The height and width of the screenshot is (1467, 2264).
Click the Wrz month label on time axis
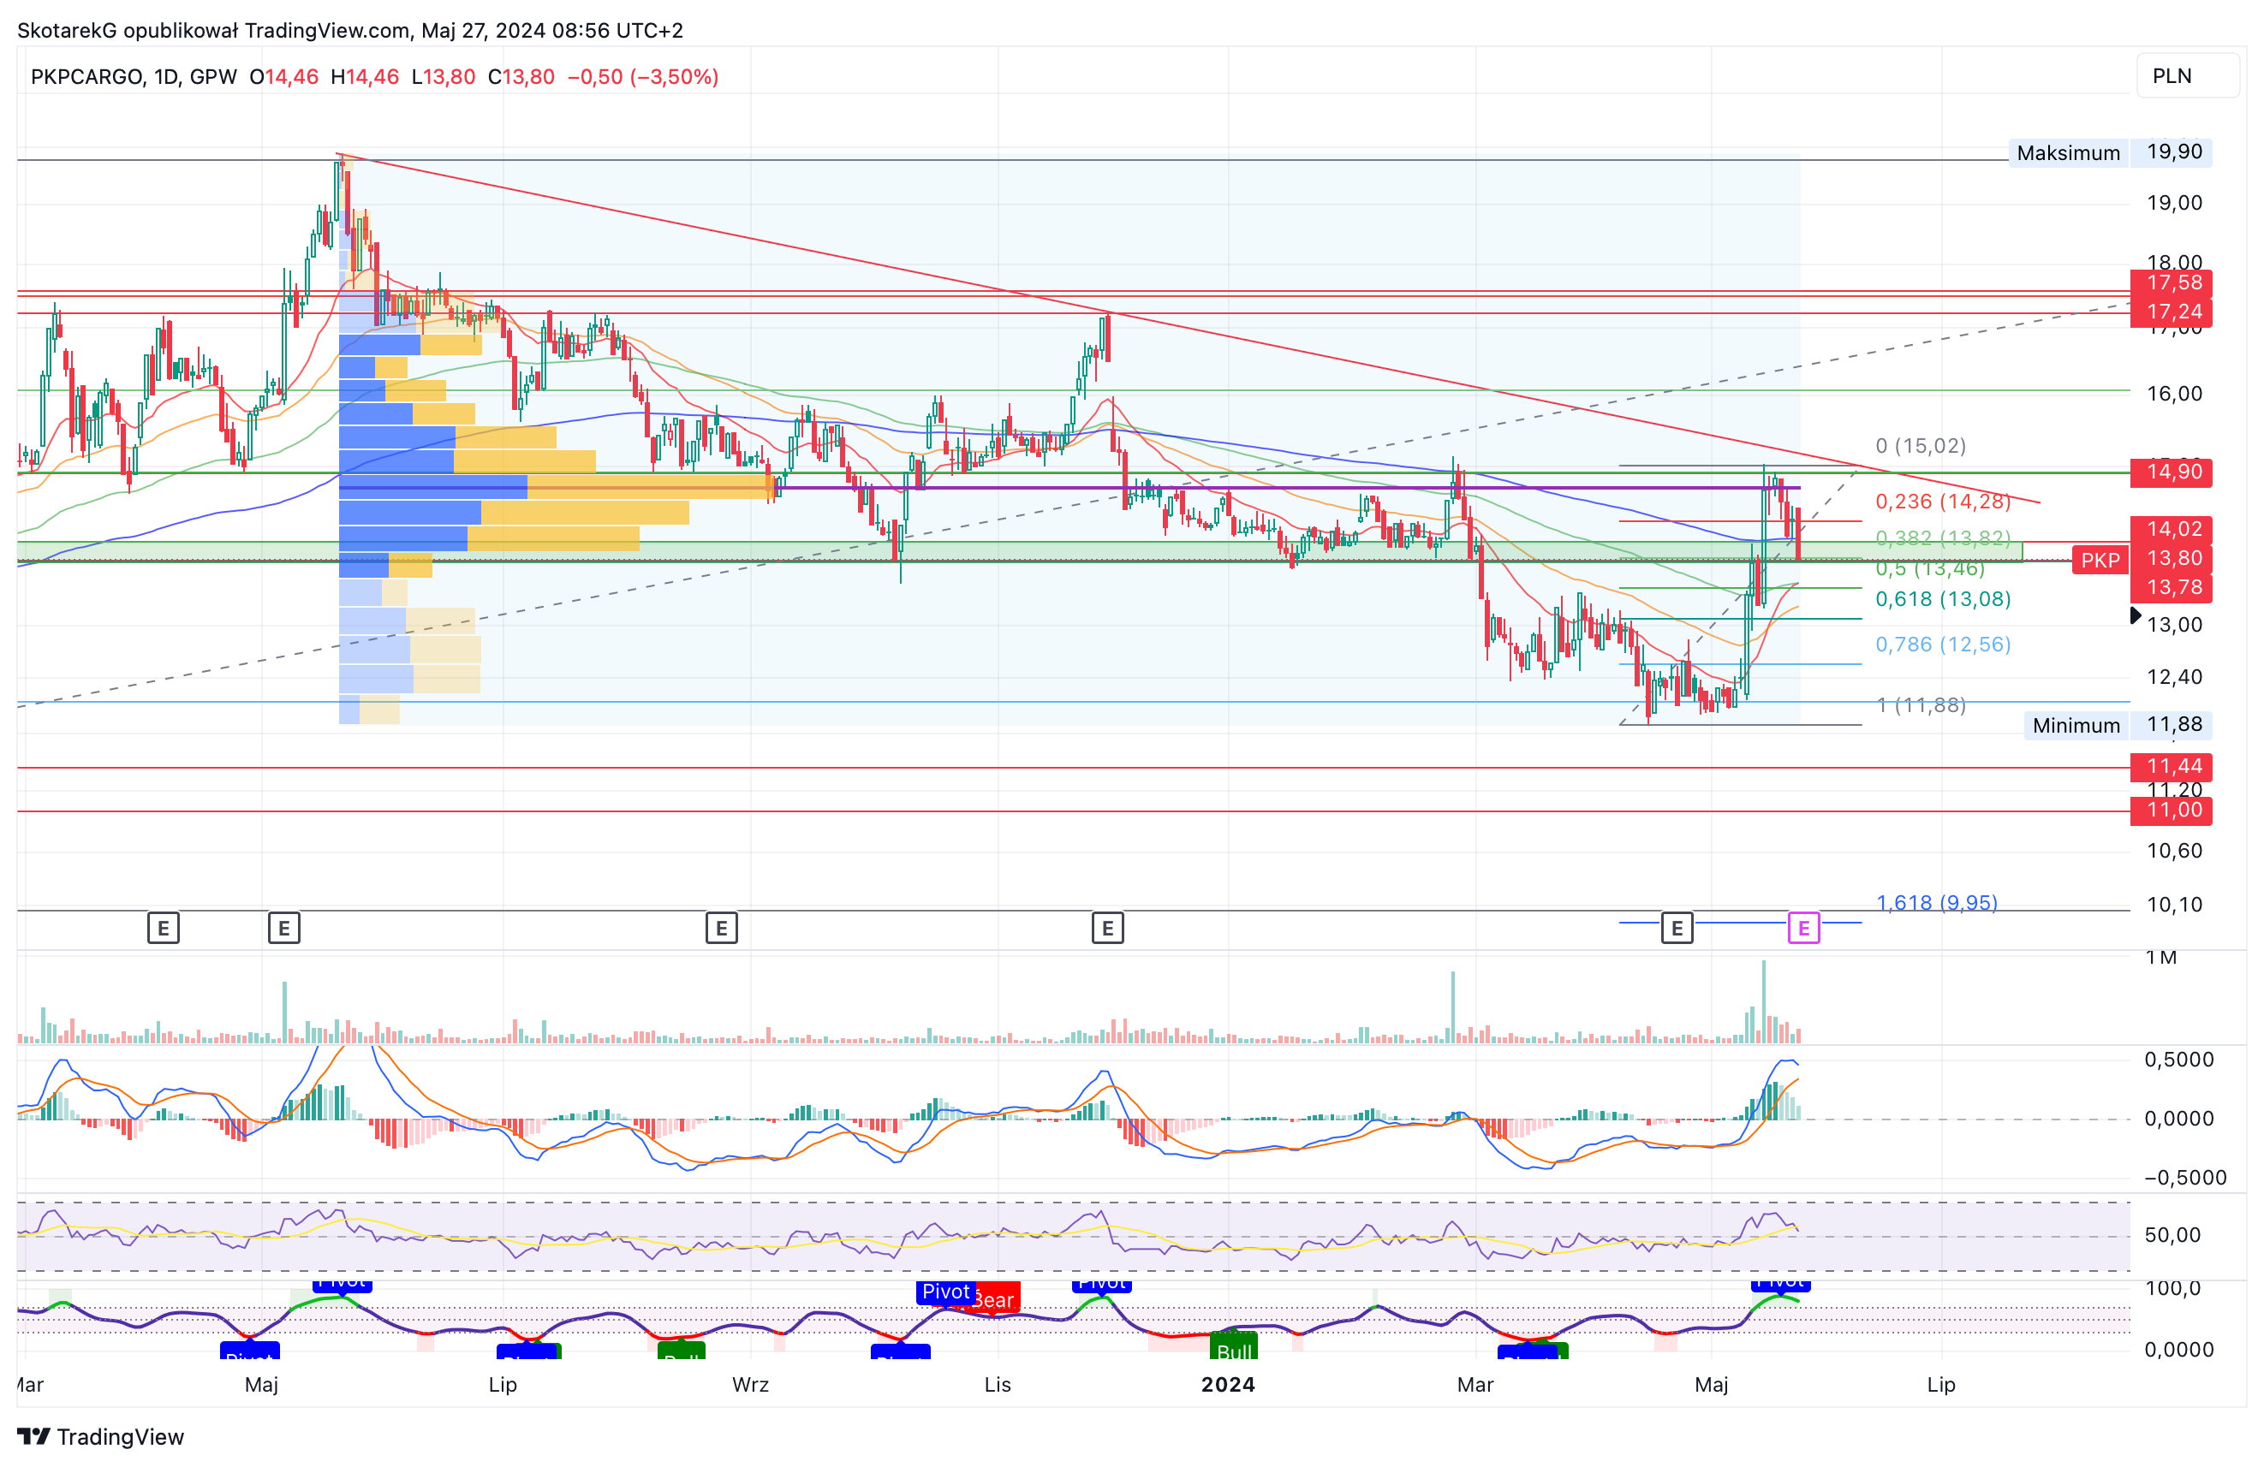[x=751, y=1384]
